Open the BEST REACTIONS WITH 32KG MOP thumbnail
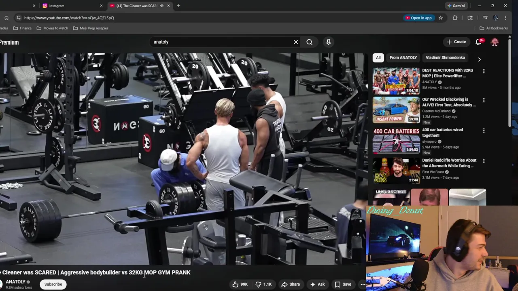518x291 pixels. 396,81
